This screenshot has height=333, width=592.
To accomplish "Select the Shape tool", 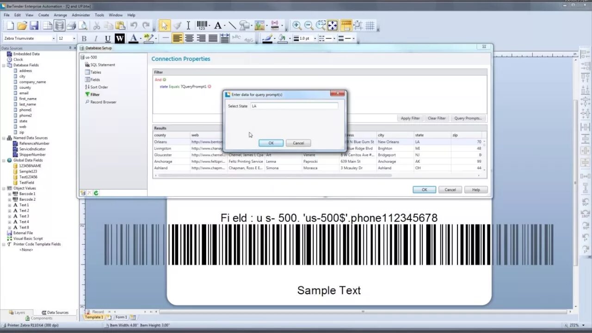I will pyautogui.click(x=244, y=26).
